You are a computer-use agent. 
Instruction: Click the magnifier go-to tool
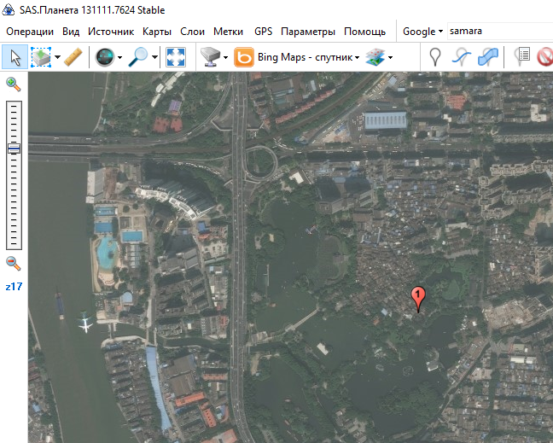point(138,57)
